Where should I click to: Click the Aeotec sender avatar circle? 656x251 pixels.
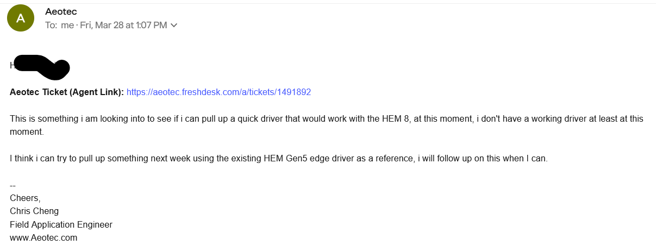[x=21, y=18]
